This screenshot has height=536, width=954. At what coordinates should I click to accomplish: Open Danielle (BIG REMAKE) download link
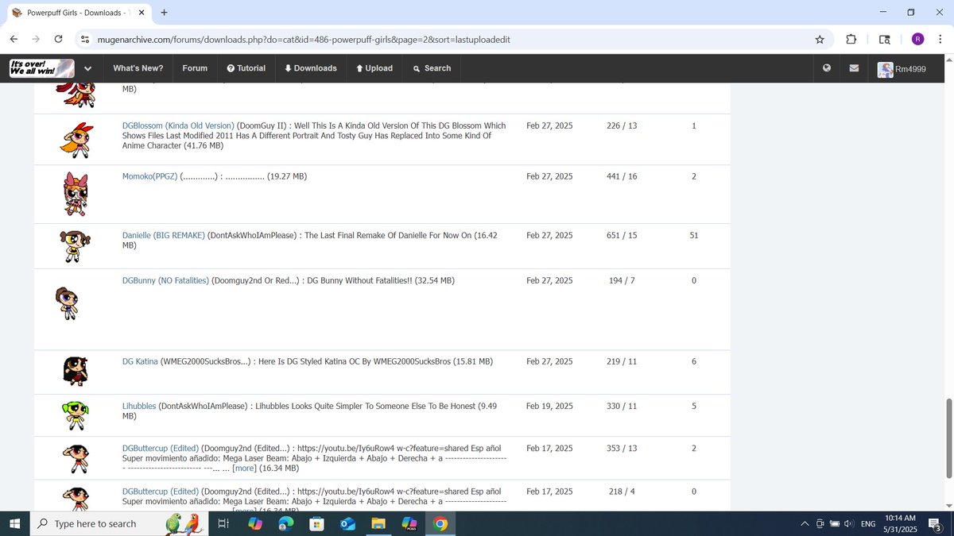tap(164, 235)
